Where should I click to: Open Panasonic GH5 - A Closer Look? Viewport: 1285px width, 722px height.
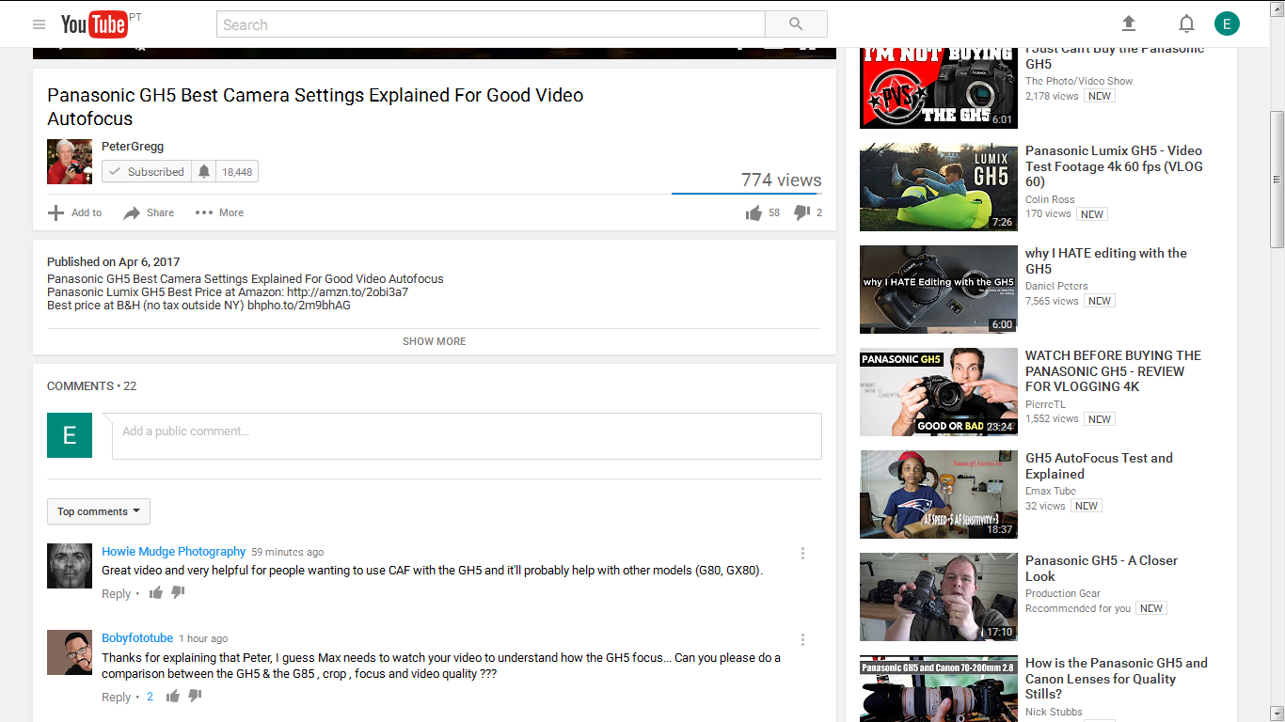coord(1102,569)
